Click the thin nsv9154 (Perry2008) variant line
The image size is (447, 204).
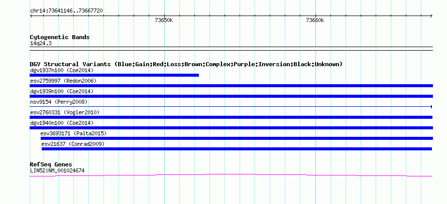click(231, 107)
